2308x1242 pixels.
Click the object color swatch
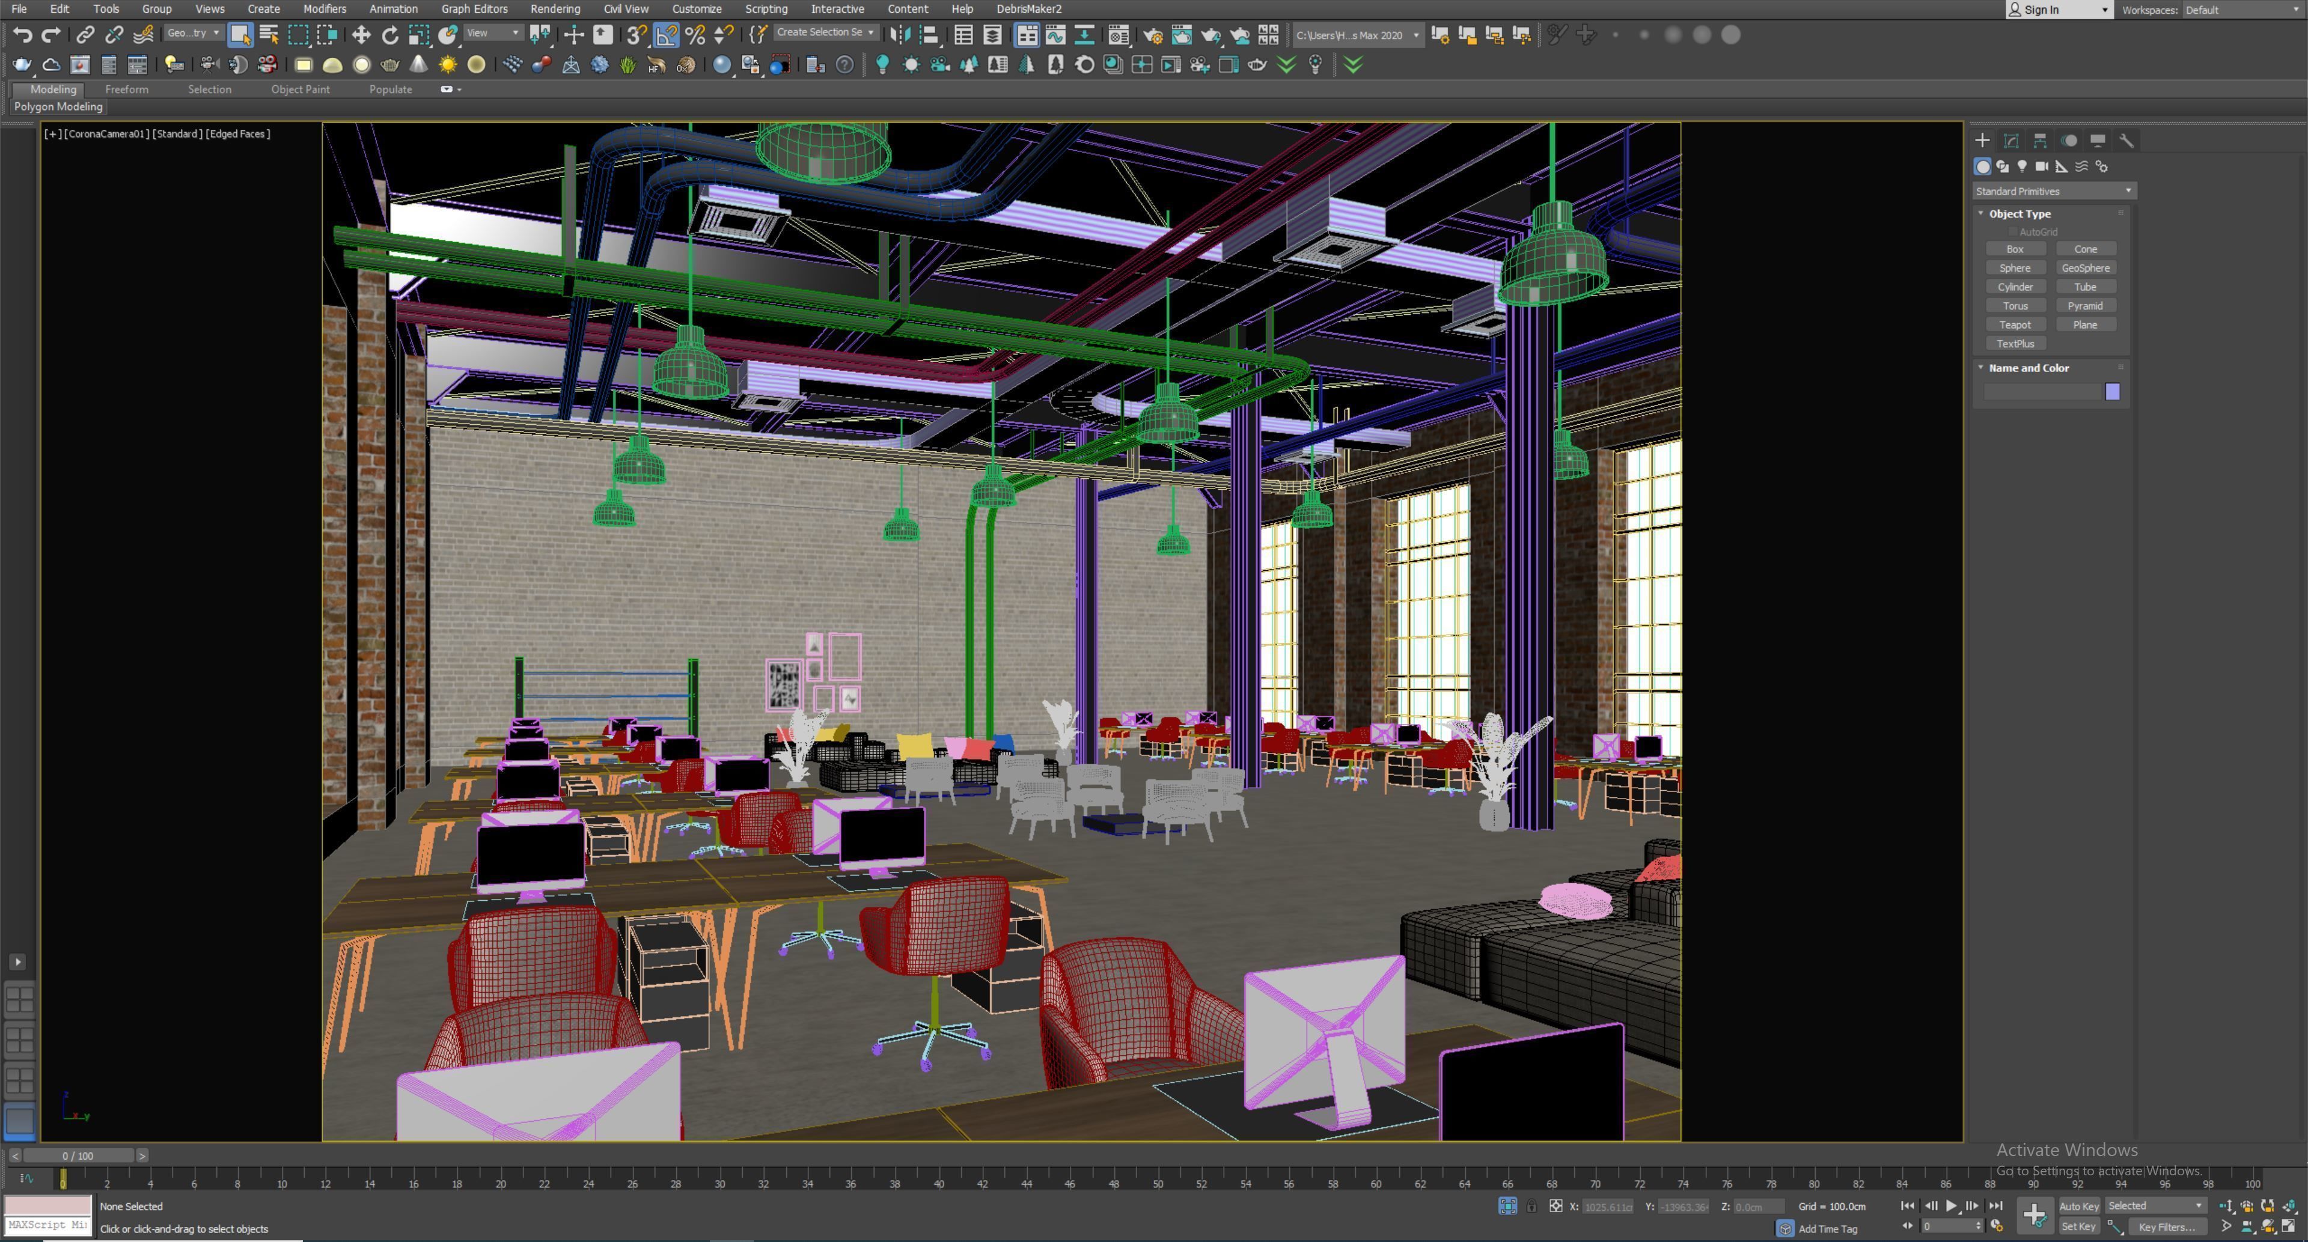[2113, 391]
